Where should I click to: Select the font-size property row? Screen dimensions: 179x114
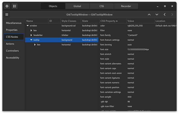click(x=138, y=49)
